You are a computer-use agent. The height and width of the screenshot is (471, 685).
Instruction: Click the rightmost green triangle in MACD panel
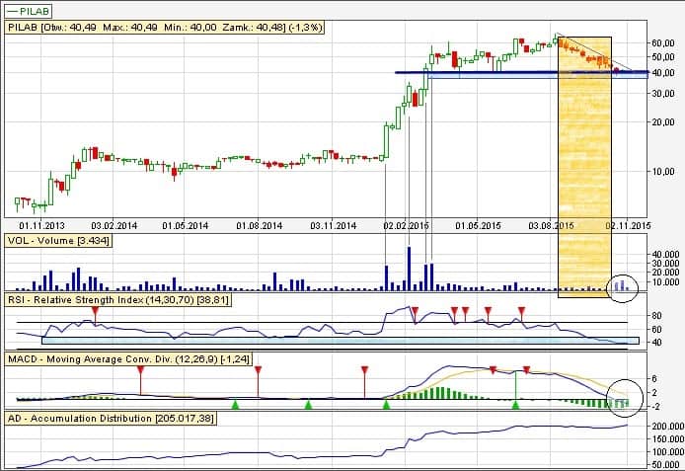pos(515,404)
